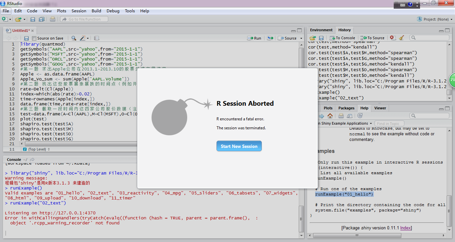Focus the Go to file/function field
Screen dimensions: 455x242
point(84,19)
